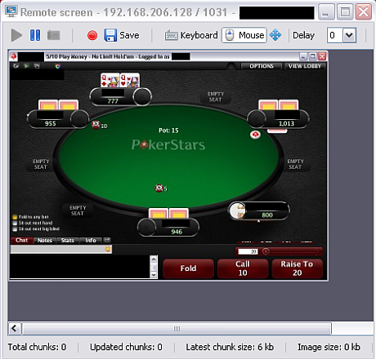The height and width of the screenshot is (359, 376).
Task: Click the horizontal scrollbar left arrow
Action: pos(14,329)
